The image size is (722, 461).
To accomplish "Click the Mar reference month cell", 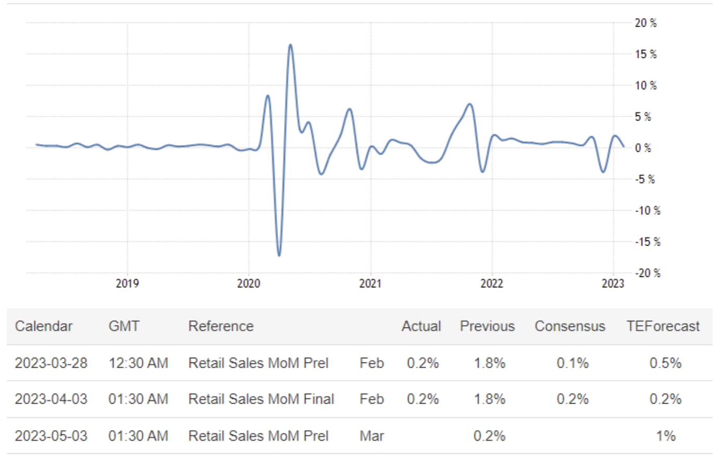I will coord(371,436).
